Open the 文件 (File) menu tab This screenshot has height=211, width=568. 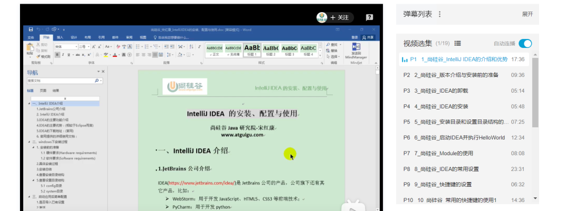tap(31, 37)
